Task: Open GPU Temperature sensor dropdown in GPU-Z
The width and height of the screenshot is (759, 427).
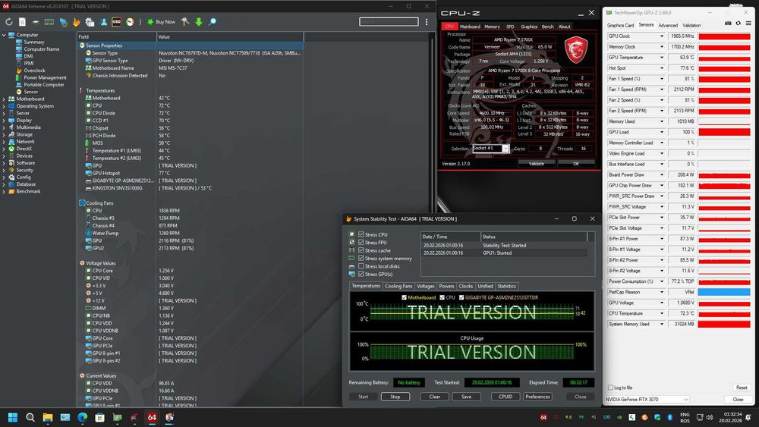Action: [x=662, y=58]
